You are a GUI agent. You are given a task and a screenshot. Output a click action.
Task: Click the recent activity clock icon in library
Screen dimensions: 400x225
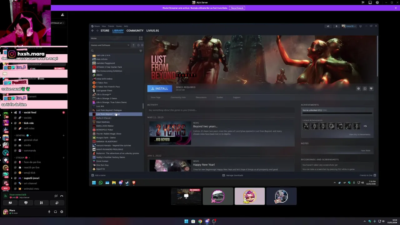coord(138,45)
